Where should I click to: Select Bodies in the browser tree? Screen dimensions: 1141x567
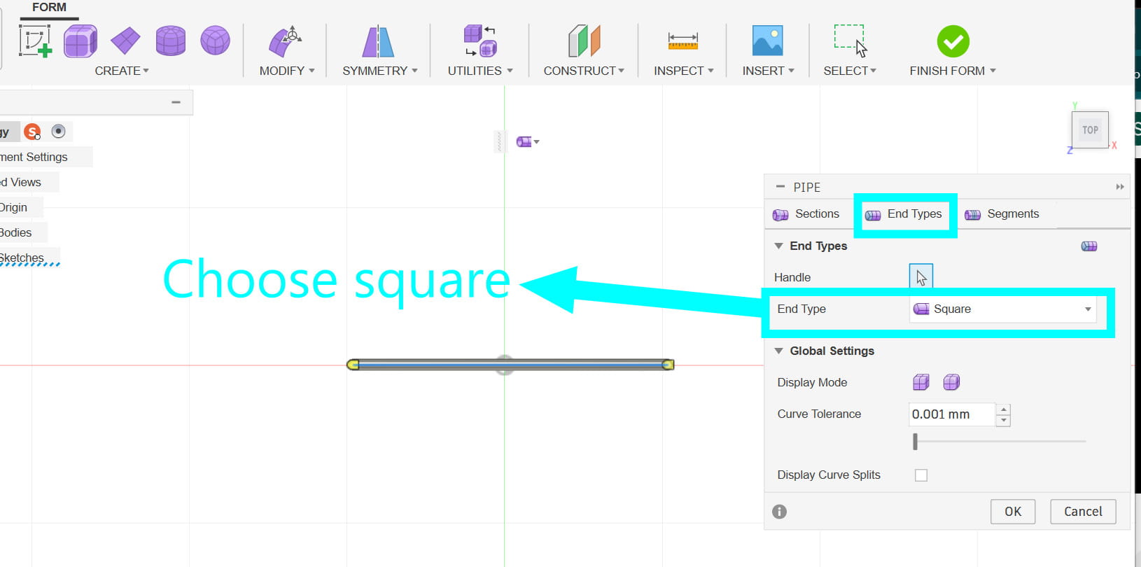coord(15,232)
